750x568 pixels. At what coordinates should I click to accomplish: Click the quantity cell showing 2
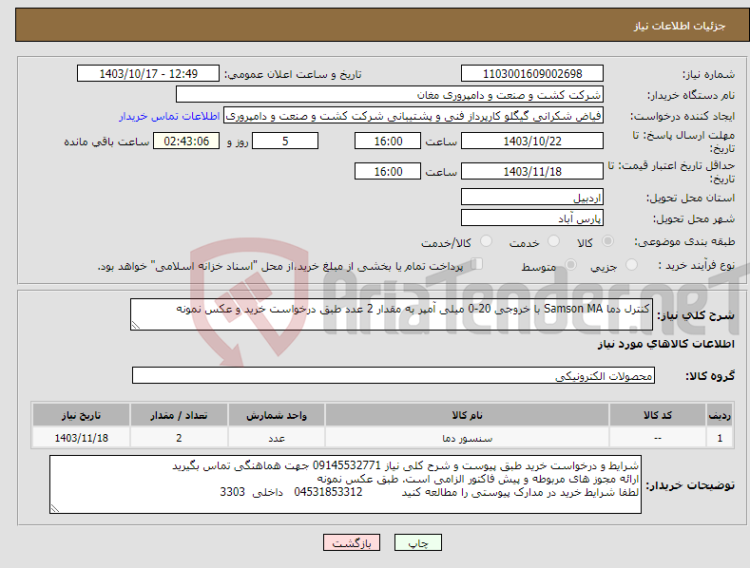coord(179,438)
